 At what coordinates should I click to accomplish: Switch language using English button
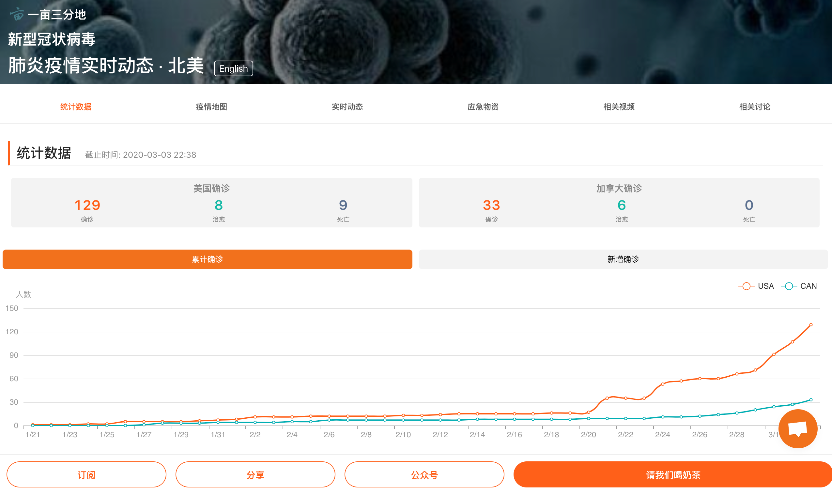pos(233,69)
